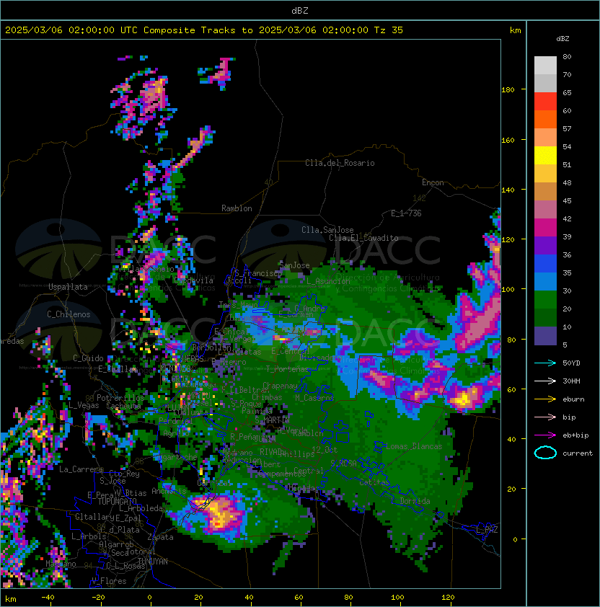600x607 pixels.
Task: Click the 'Ramblon' label north of storms
Action: click(x=237, y=208)
